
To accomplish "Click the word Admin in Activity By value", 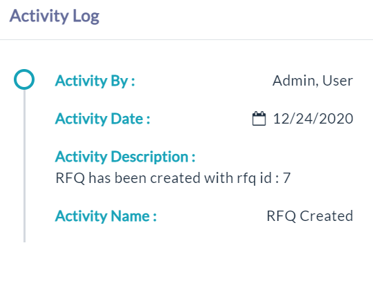I will [296, 81].
